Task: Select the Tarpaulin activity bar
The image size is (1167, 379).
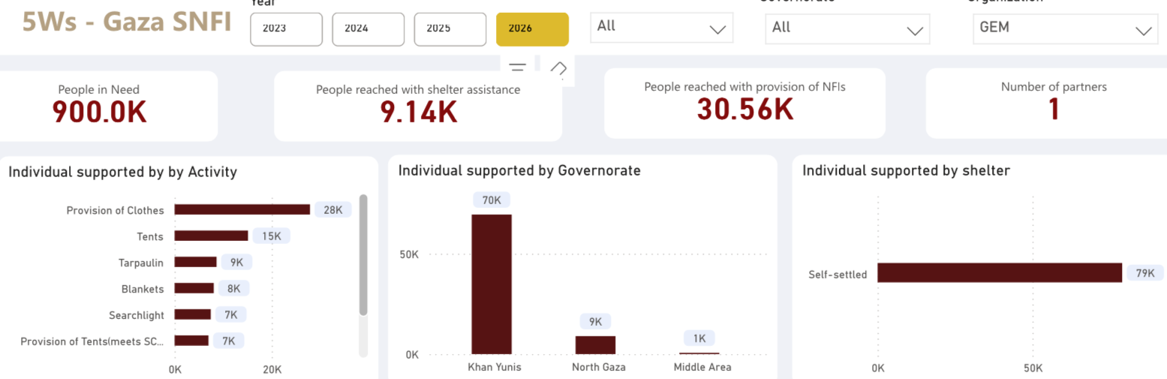Action: [x=195, y=262]
